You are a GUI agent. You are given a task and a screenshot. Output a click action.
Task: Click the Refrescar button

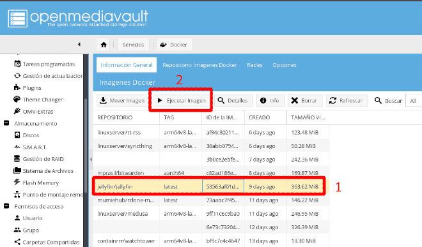click(347, 100)
